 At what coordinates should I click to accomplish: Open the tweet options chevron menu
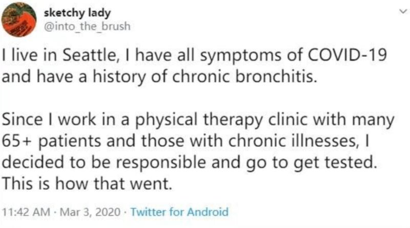(403, 11)
